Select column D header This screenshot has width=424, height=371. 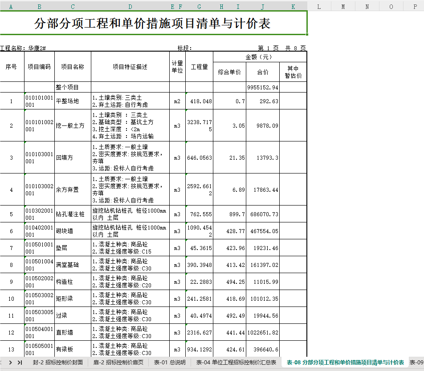(130, 7)
